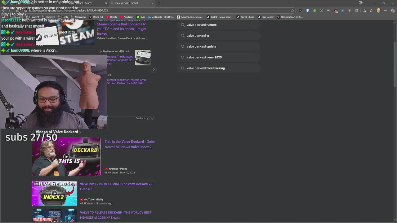The image size is (397, 223).
Task: Open the Settings and more ellipsis menu
Action: (386, 11)
